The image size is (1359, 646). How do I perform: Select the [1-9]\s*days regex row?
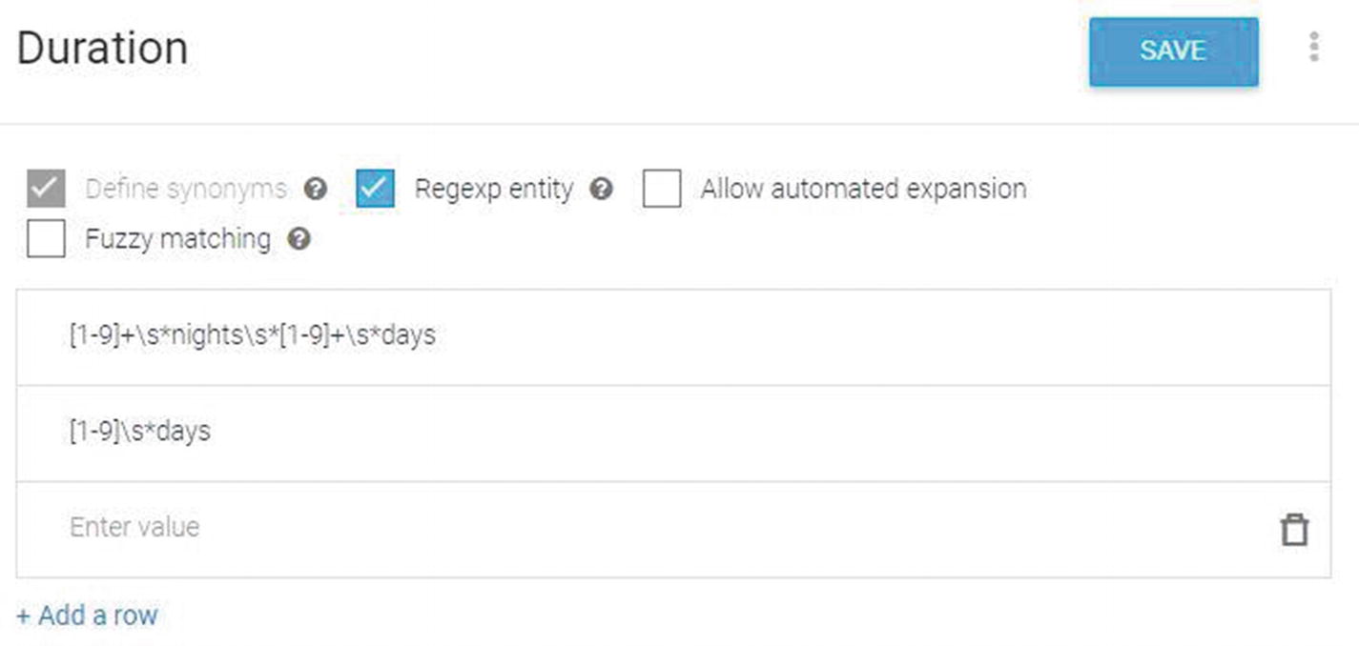[673, 434]
